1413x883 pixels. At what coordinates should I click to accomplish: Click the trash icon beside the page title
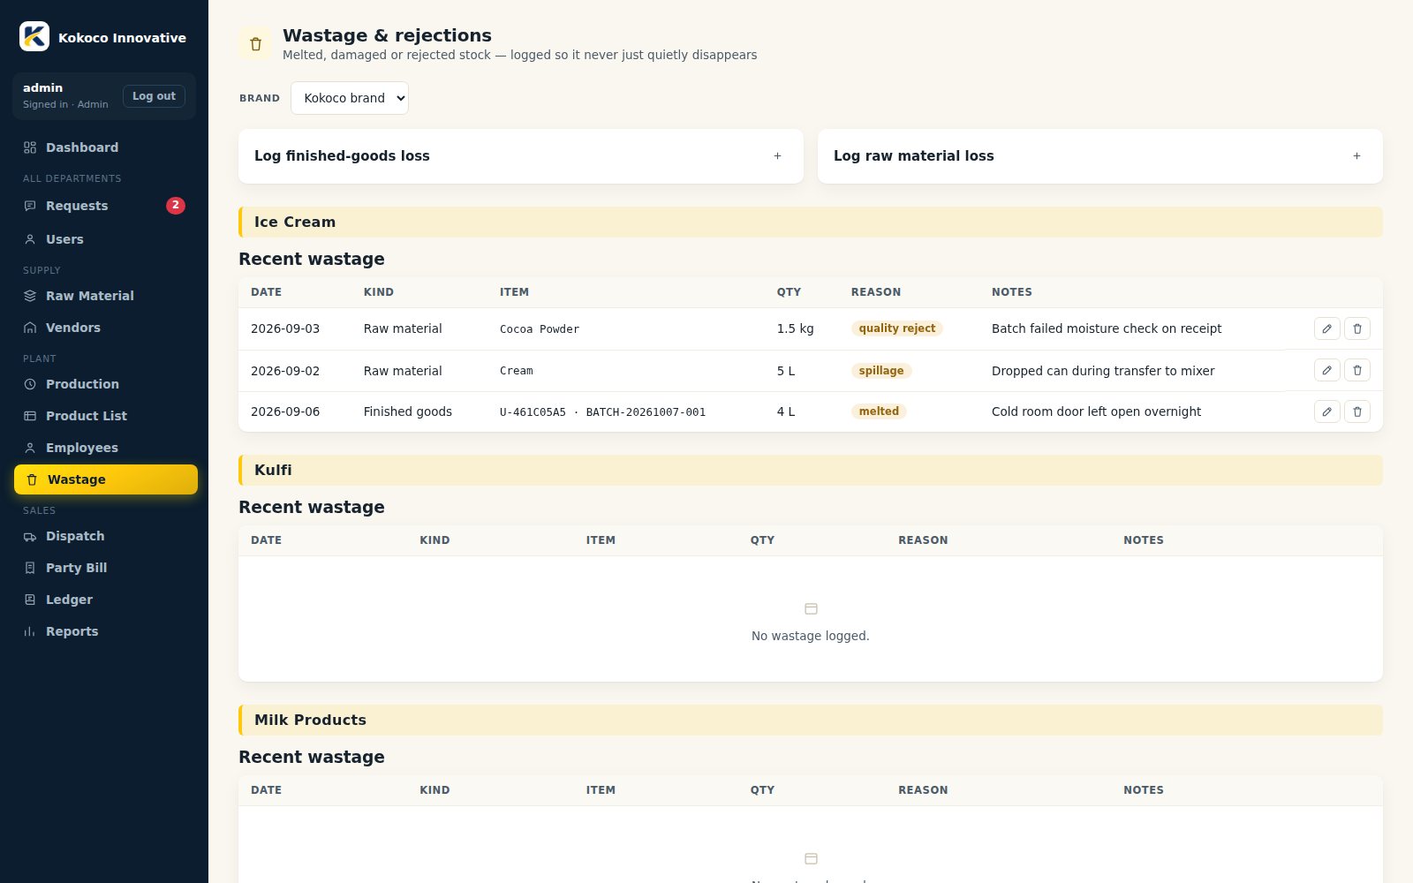(256, 44)
